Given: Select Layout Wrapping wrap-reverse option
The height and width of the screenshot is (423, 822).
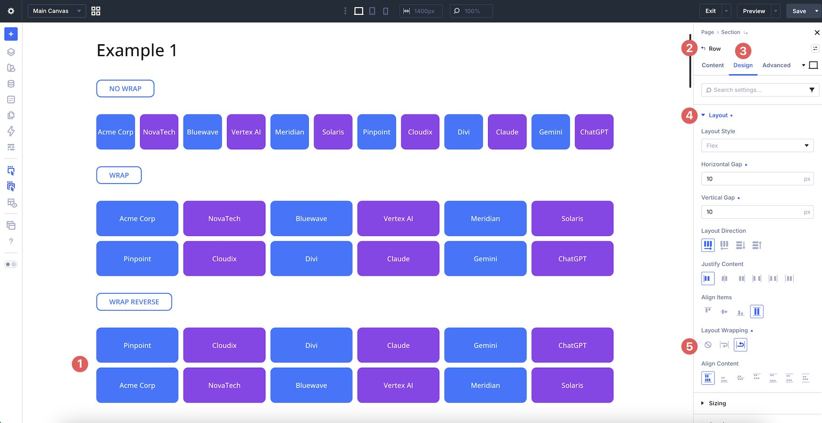Looking at the screenshot, I should [741, 345].
